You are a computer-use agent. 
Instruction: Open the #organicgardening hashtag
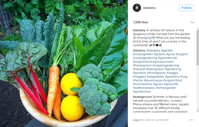coord(166,65)
